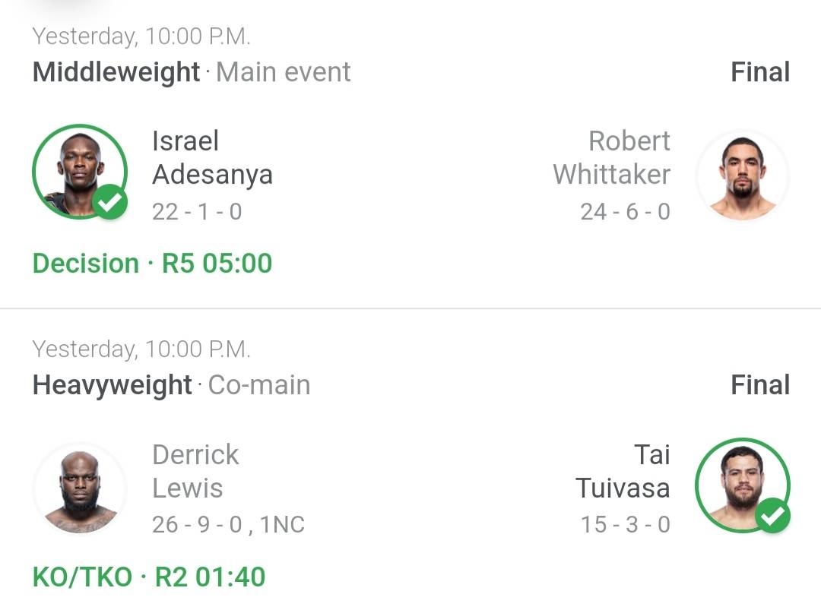
Task: Open the Derrick Lewis name link
Action: point(195,471)
